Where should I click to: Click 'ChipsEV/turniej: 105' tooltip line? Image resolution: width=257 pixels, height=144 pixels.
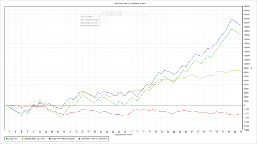tap(89, 23)
